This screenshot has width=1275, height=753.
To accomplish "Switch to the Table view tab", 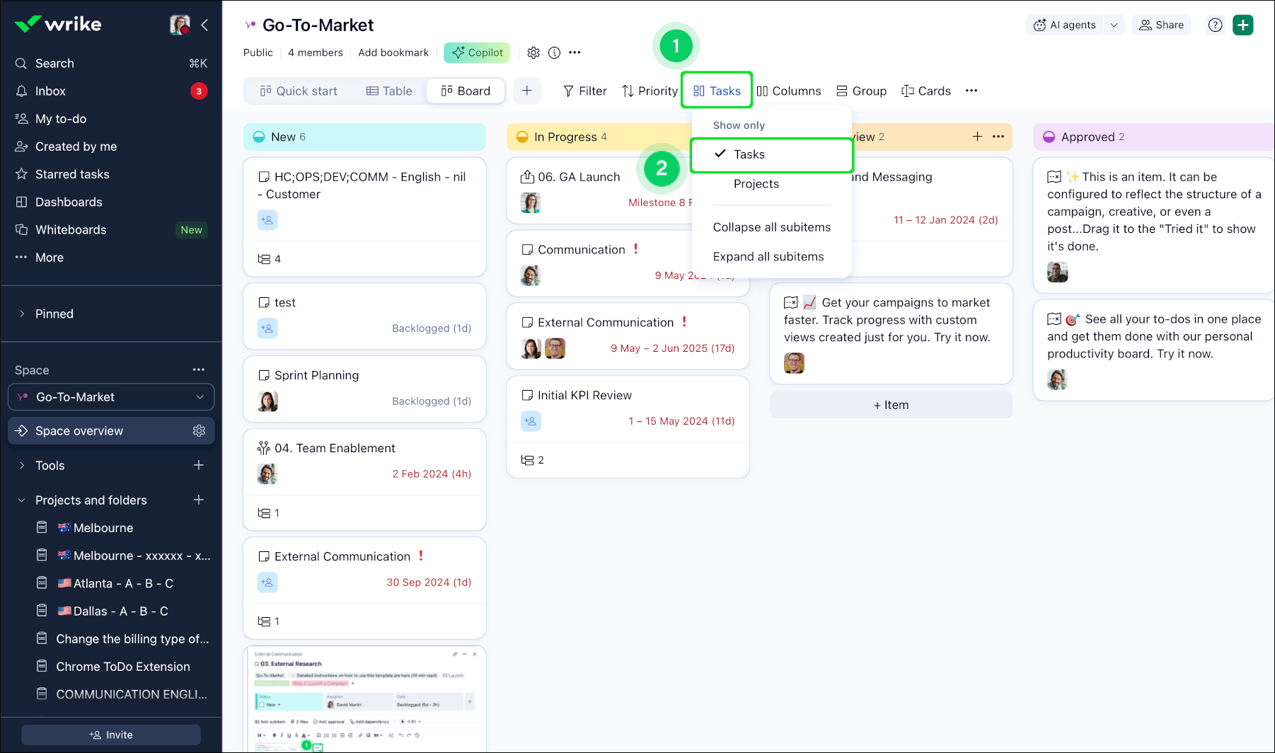I will click(389, 91).
